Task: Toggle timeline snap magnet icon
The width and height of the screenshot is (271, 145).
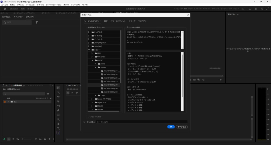Action: pyautogui.click(x=72, y=93)
